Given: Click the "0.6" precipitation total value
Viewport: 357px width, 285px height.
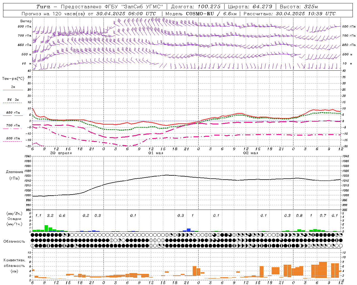Looking at the screenshot, I should 62,215.
